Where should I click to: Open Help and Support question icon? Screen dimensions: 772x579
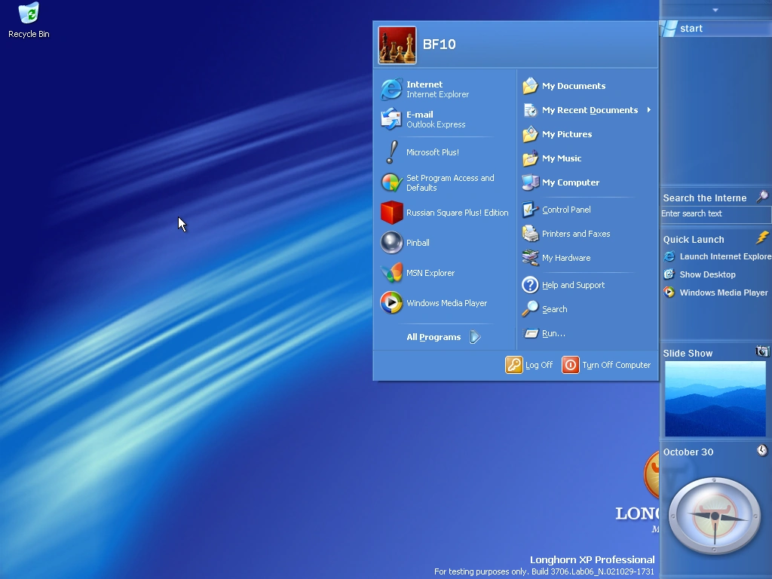coord(530,284)
